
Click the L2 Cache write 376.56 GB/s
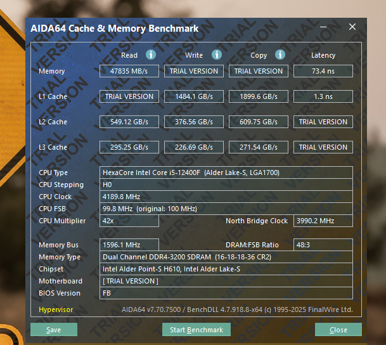194,122
